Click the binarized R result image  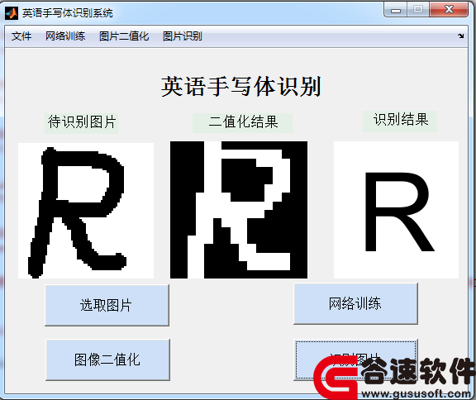click(239, 210)
